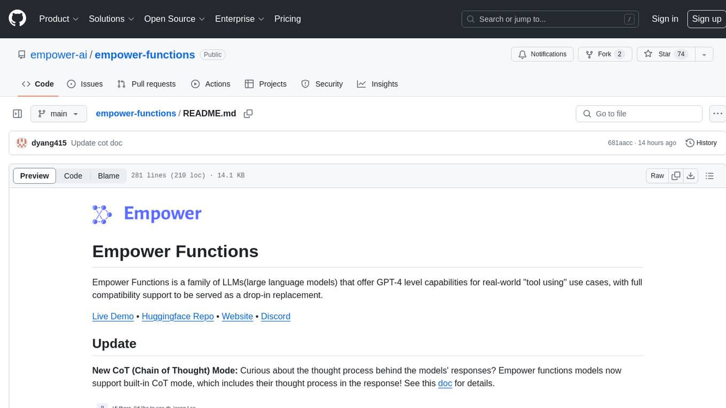Click the Sign up button
Viewport: 726px width, 408px height.
[x=706, y=19]
